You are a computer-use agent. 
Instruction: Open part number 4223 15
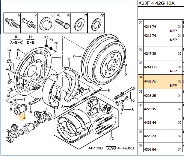(x=150, y=109)
